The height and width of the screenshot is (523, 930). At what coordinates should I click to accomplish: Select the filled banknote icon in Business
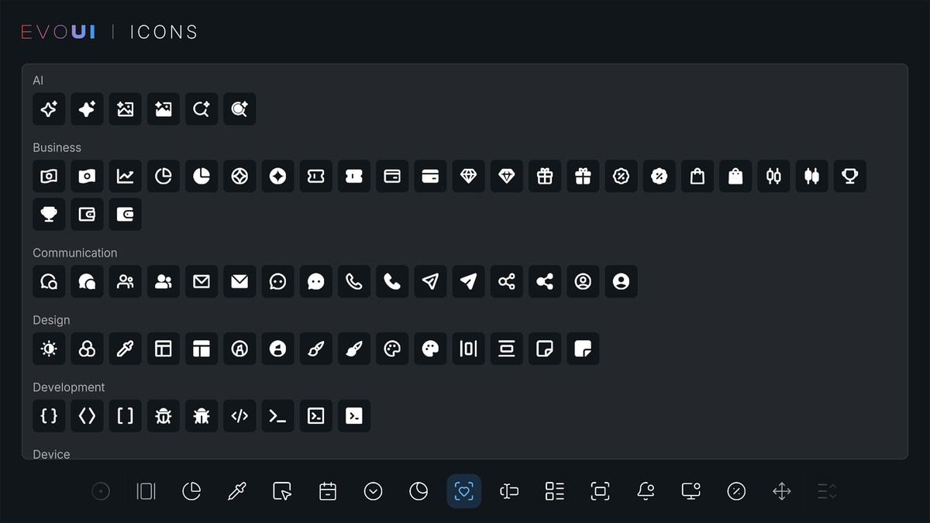87,177
